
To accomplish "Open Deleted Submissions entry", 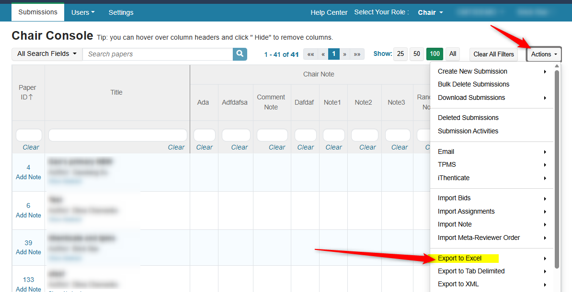I will (492, 118).
